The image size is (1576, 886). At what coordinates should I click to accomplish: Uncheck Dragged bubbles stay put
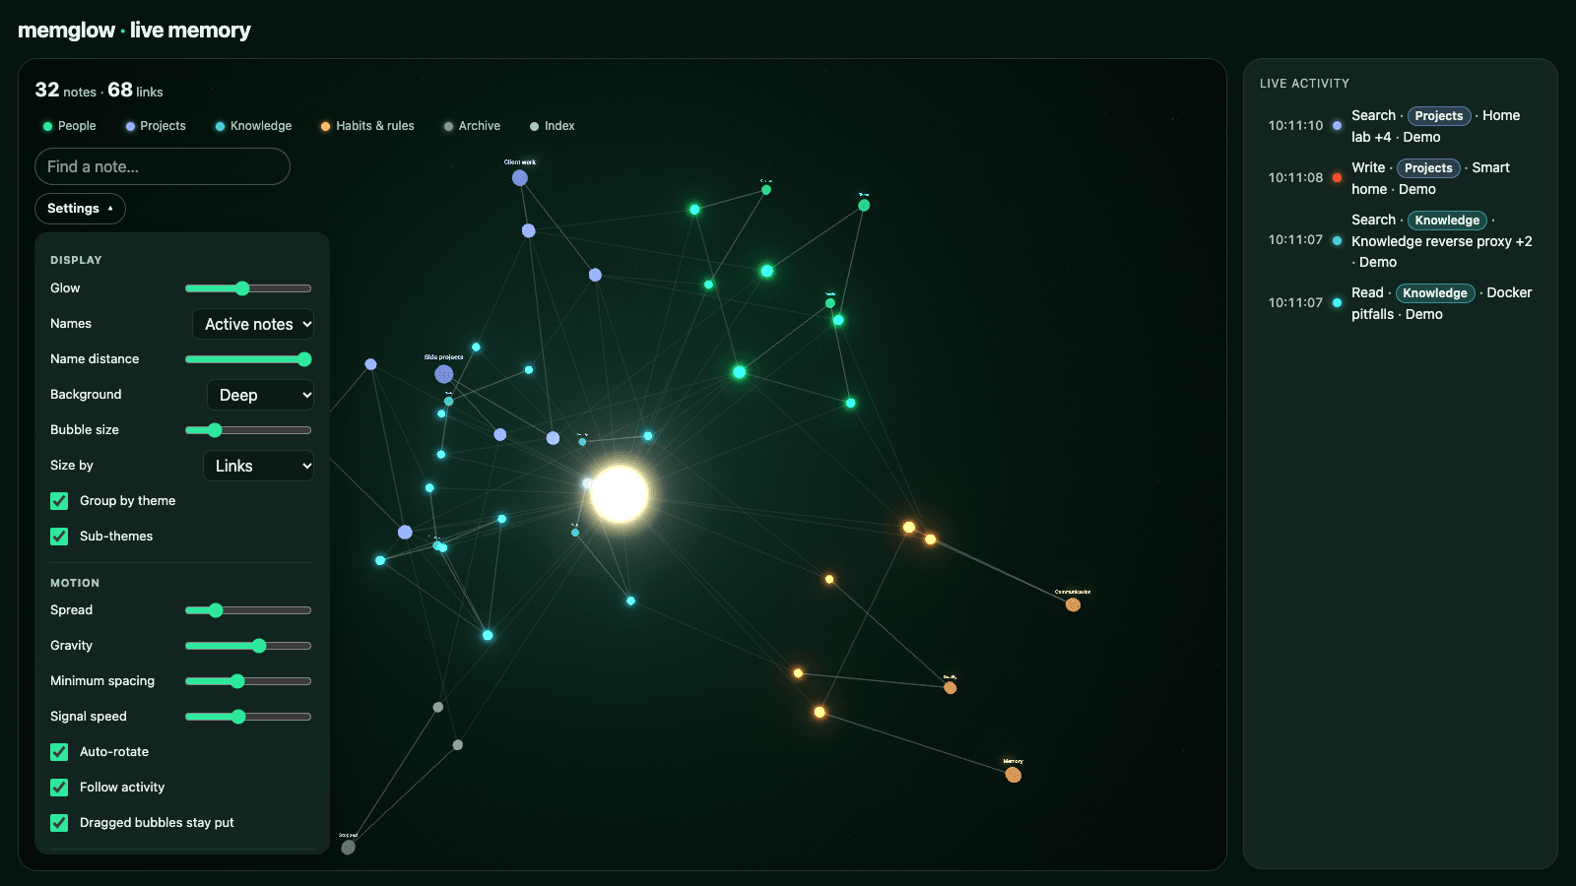pyautogui.click(x=59, y=823)
